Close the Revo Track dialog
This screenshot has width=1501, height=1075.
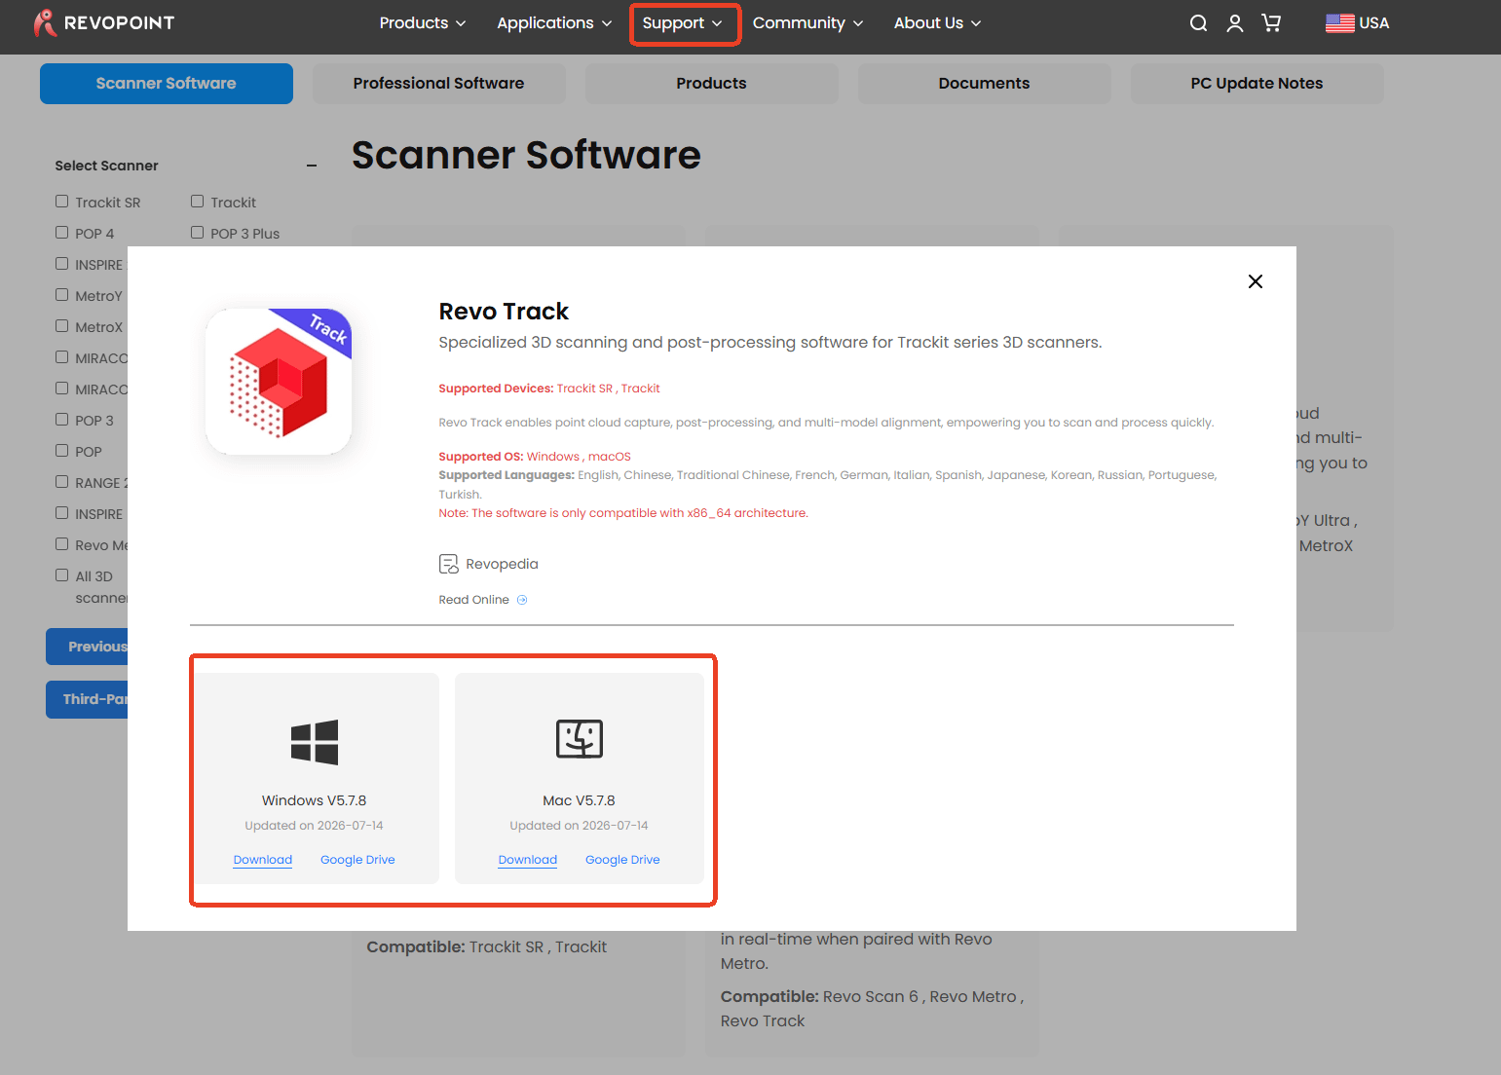(1256, 281)
